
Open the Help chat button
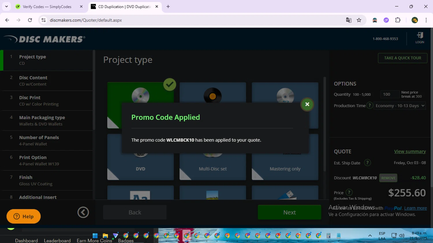click(23, 216)
